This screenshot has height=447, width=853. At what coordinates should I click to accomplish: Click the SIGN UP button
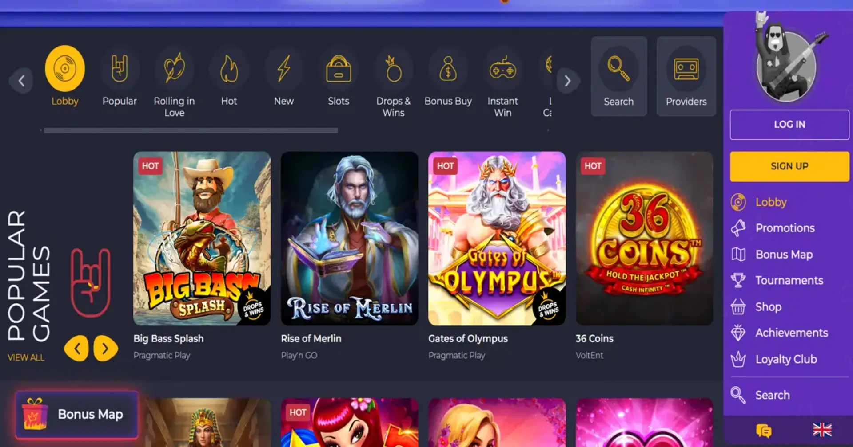(x=789, y=166)
